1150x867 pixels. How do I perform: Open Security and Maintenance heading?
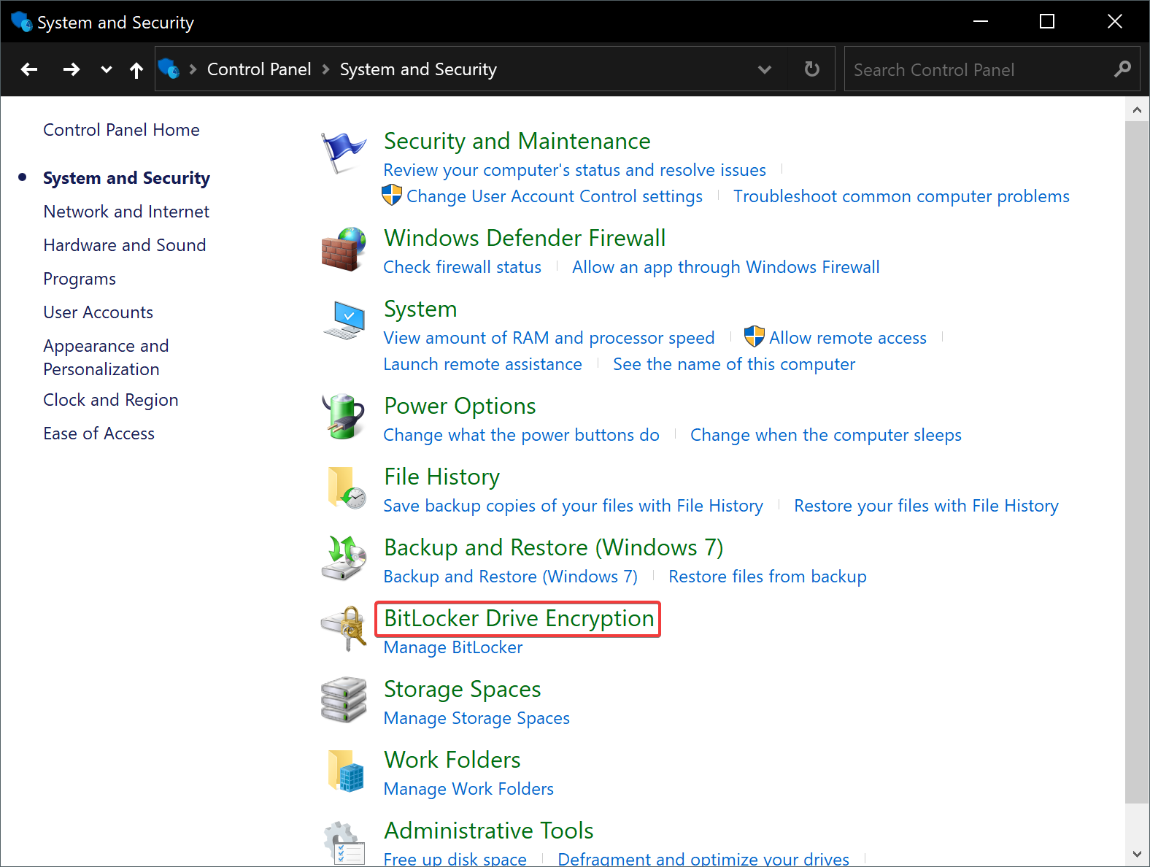click(517, 141)
